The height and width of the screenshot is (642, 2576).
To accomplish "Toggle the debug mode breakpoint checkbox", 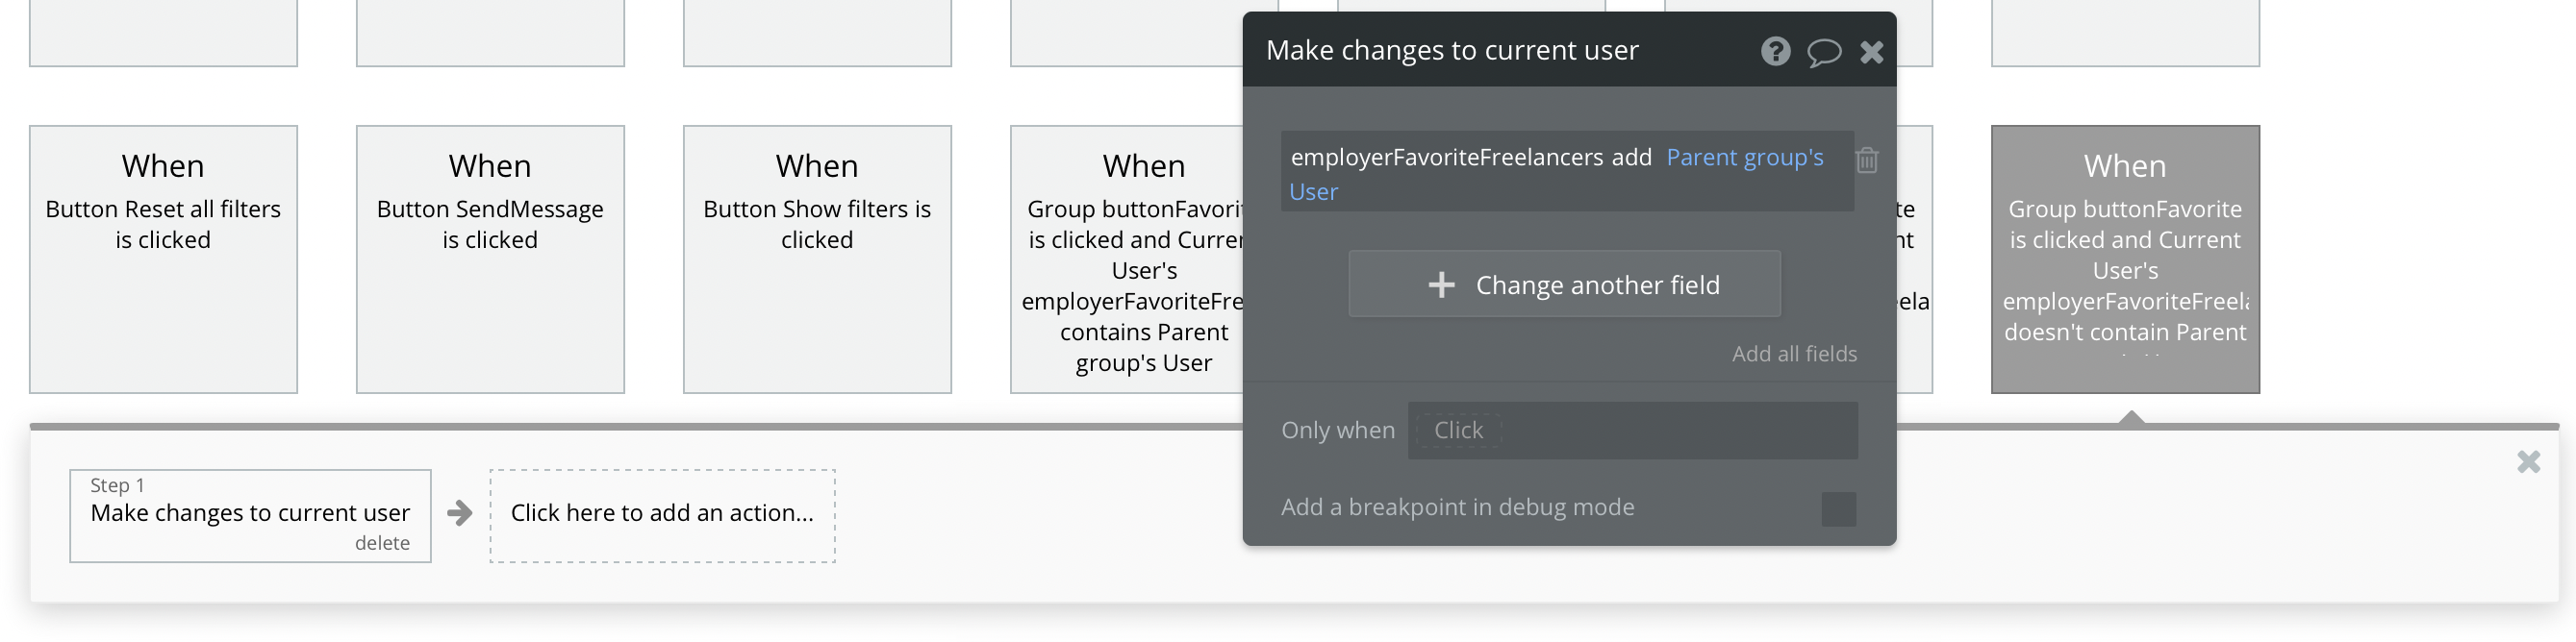I will (x=1838, y=508).
